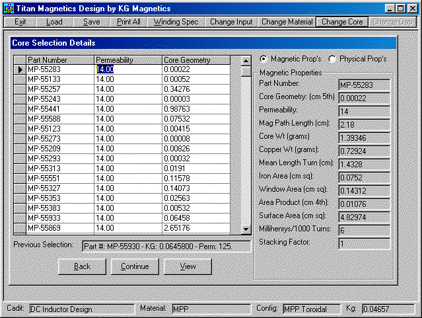Click the highlighted 14.00 permeability cell
The width and height of the screenshot is (422, 318).
click(128, 69)
